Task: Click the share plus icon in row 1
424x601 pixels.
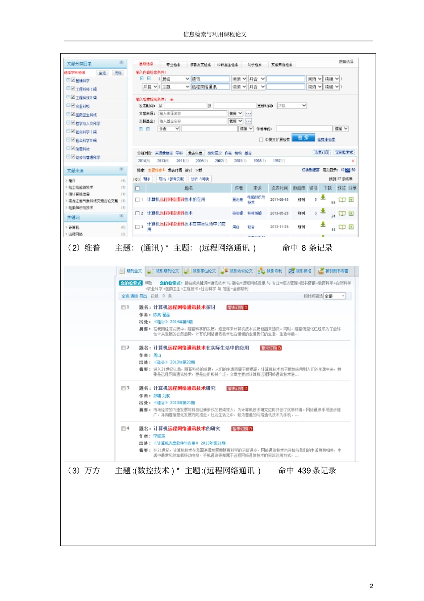Action: (x=351, y=200)
